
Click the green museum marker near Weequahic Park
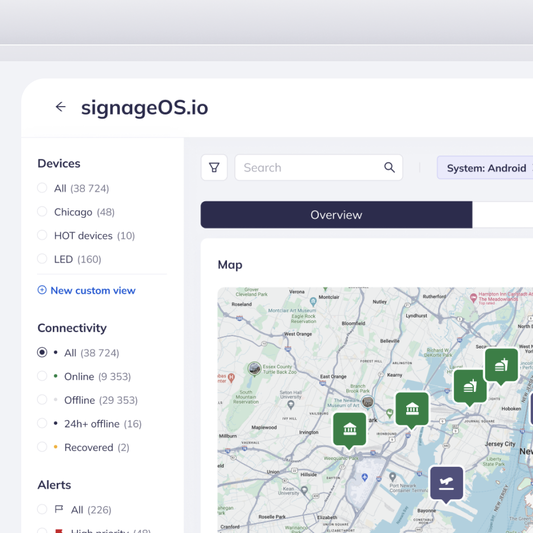click(349, 429)
